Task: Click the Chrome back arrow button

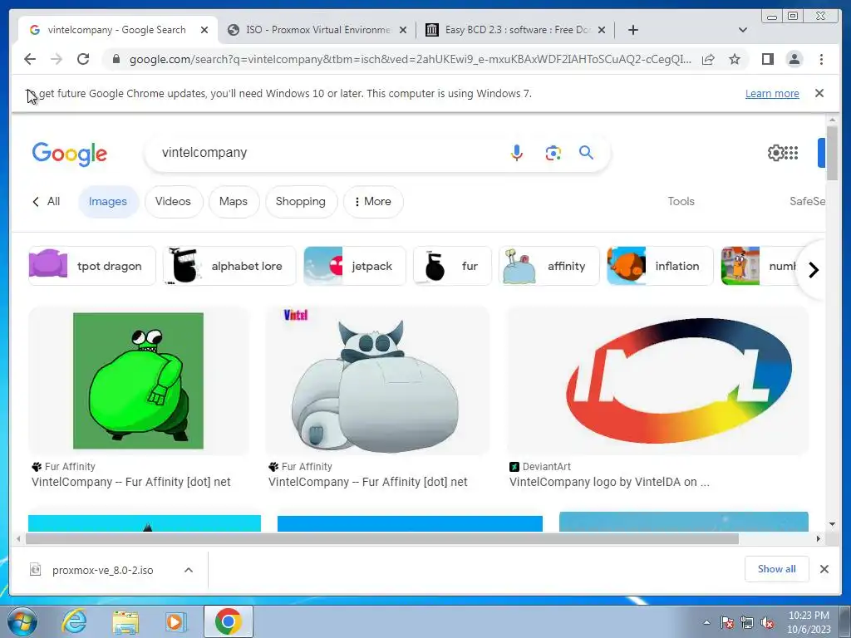Action: [x=30, y=59]
